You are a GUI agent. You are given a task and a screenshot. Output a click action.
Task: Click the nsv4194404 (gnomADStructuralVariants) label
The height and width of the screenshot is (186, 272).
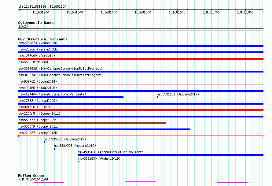click(x=52, y=94)
